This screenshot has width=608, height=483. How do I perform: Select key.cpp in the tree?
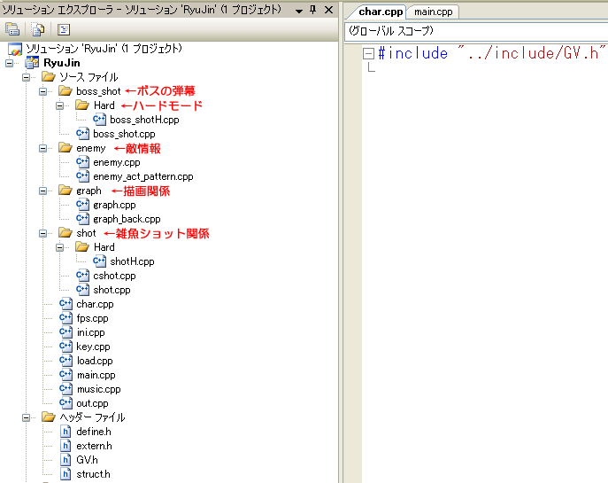(x=93, y=347)
